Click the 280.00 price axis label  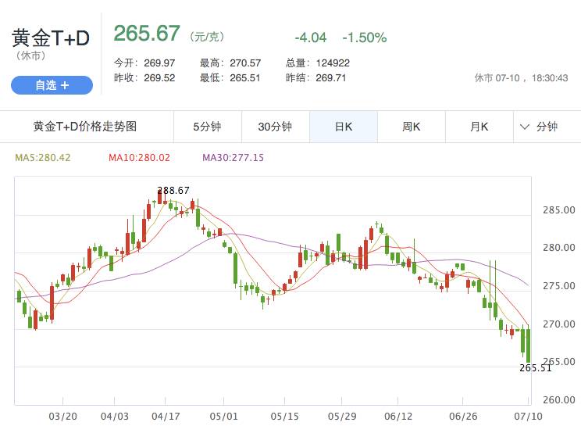tap(559, 248)
